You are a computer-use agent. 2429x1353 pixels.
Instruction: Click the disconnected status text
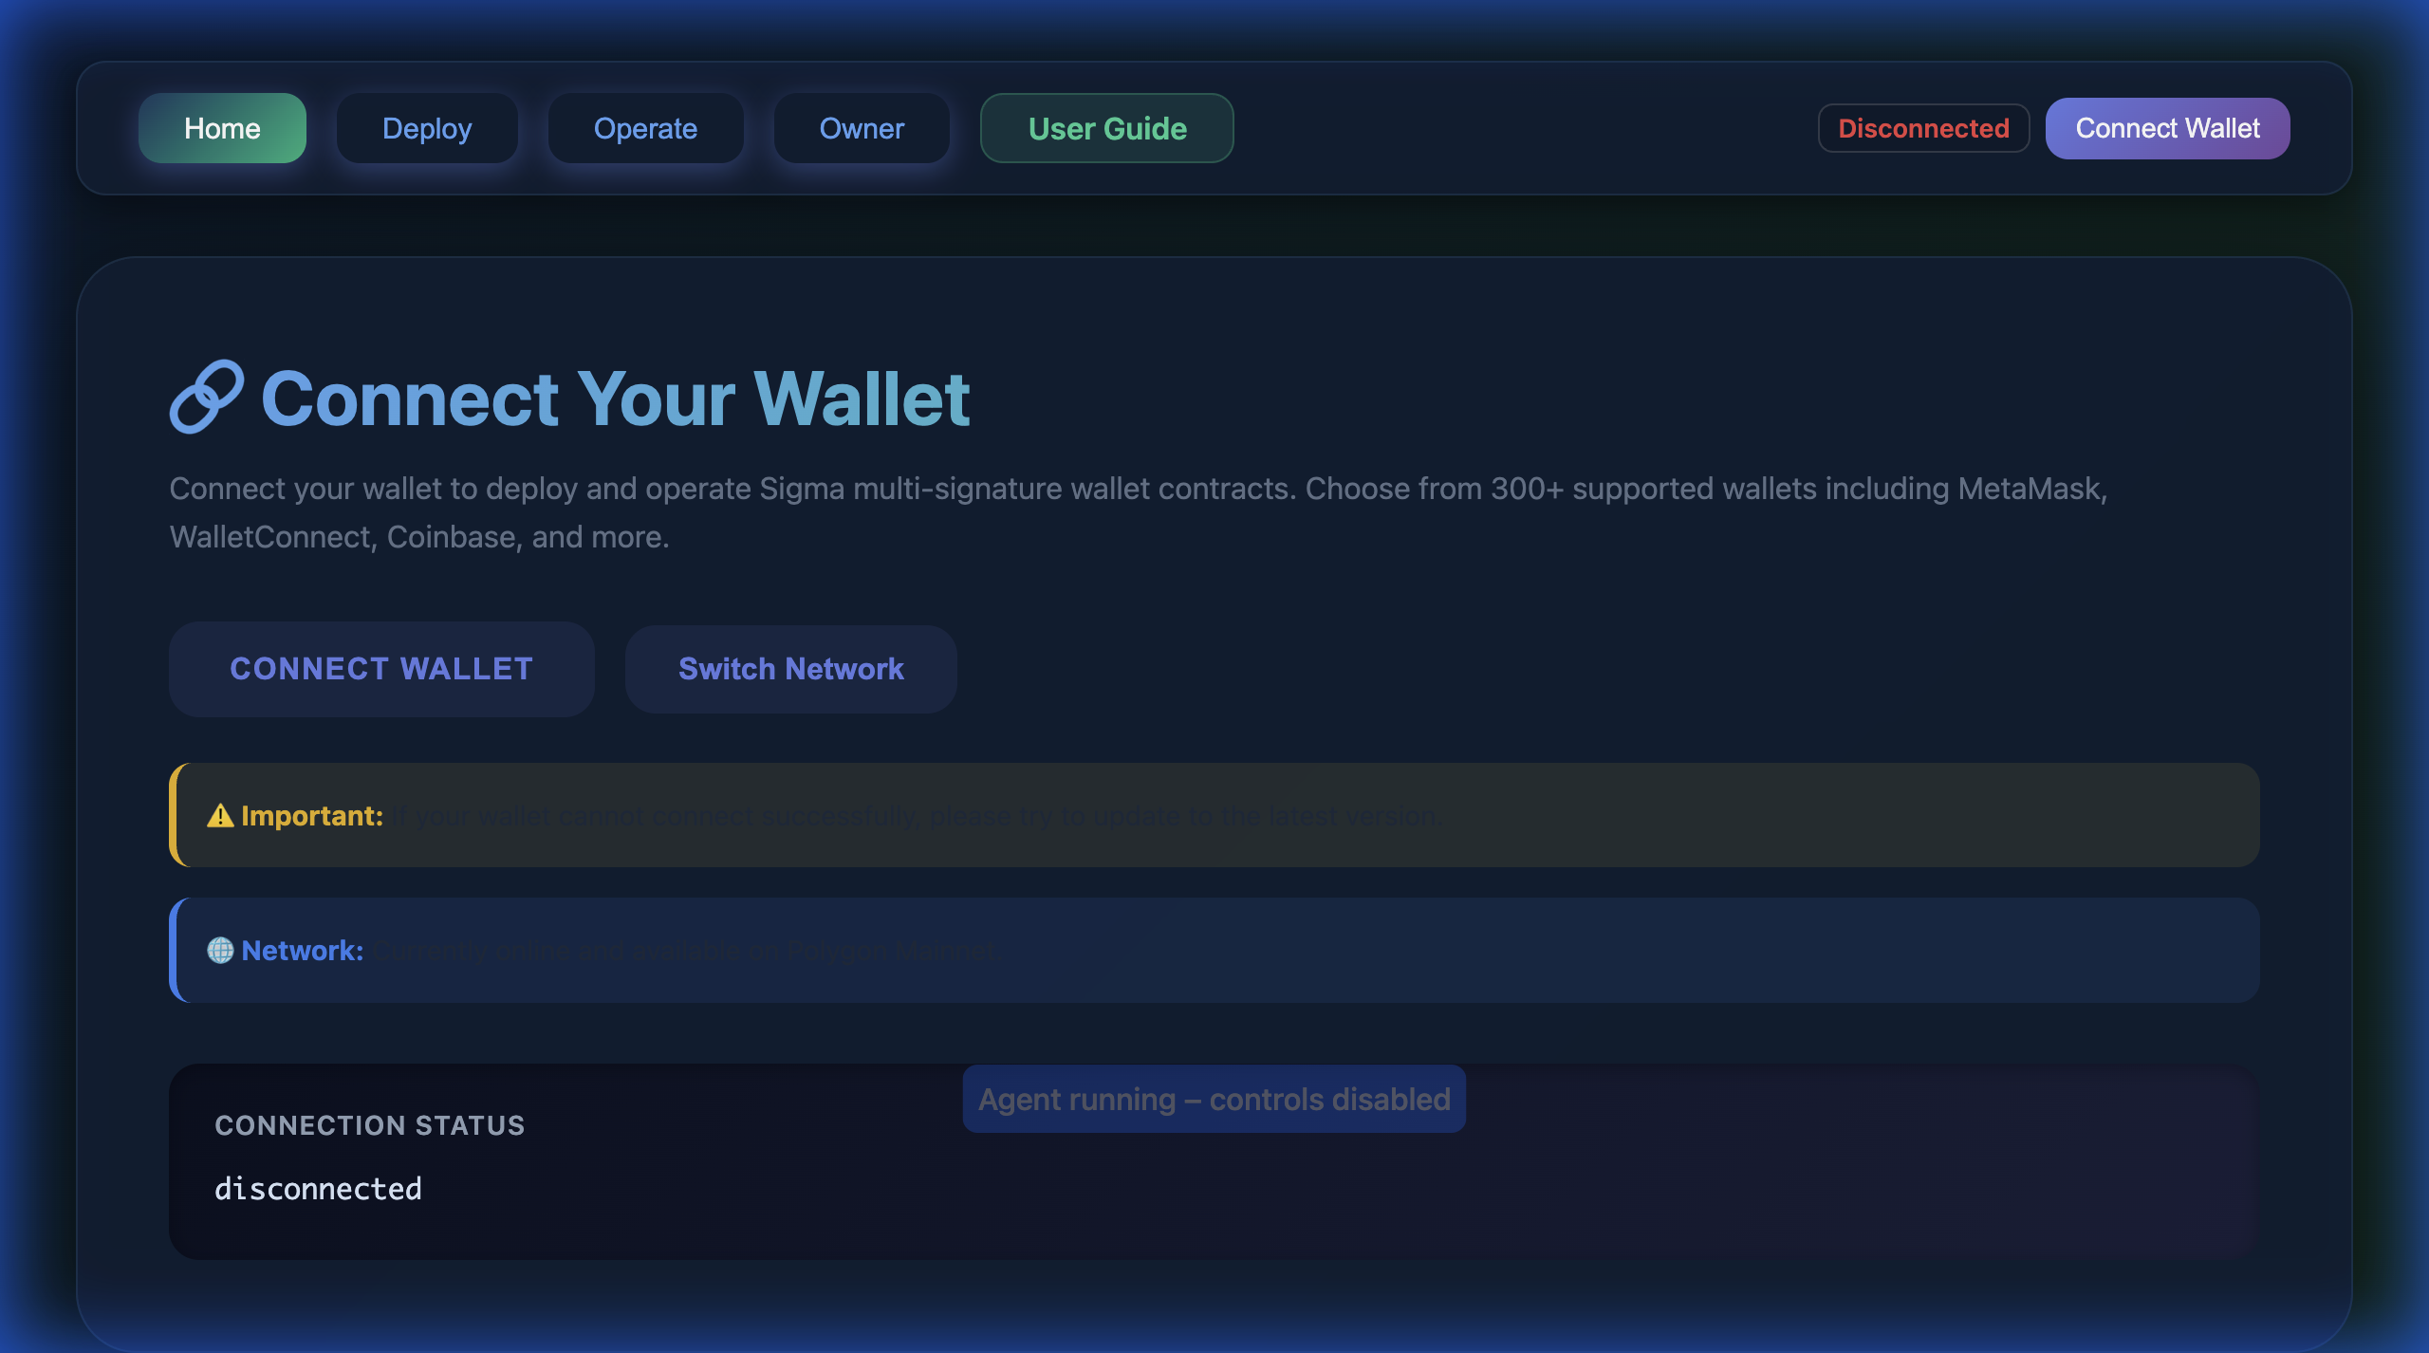[318, 1189]
